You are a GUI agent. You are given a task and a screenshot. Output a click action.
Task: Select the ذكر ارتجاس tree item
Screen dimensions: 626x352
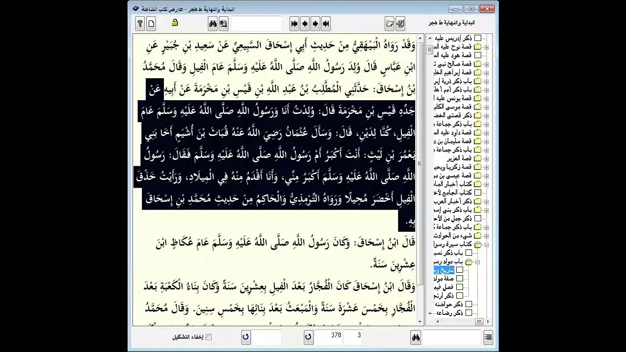coord(444,296)
